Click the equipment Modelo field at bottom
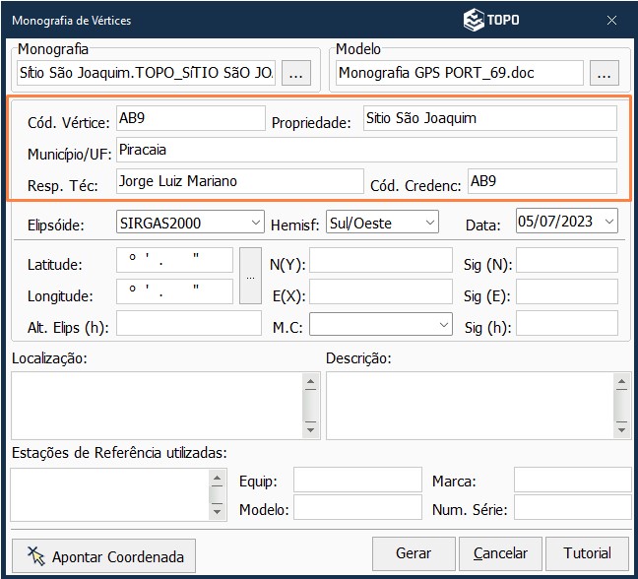The width and height of the screenshot is (638, 579). [357, 507]
